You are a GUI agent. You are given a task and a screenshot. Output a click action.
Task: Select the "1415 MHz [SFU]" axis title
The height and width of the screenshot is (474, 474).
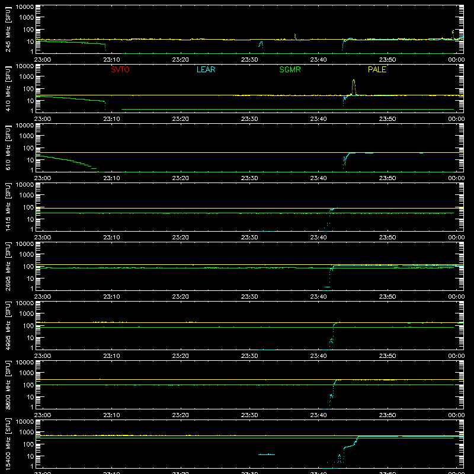(x=8, y=207)
